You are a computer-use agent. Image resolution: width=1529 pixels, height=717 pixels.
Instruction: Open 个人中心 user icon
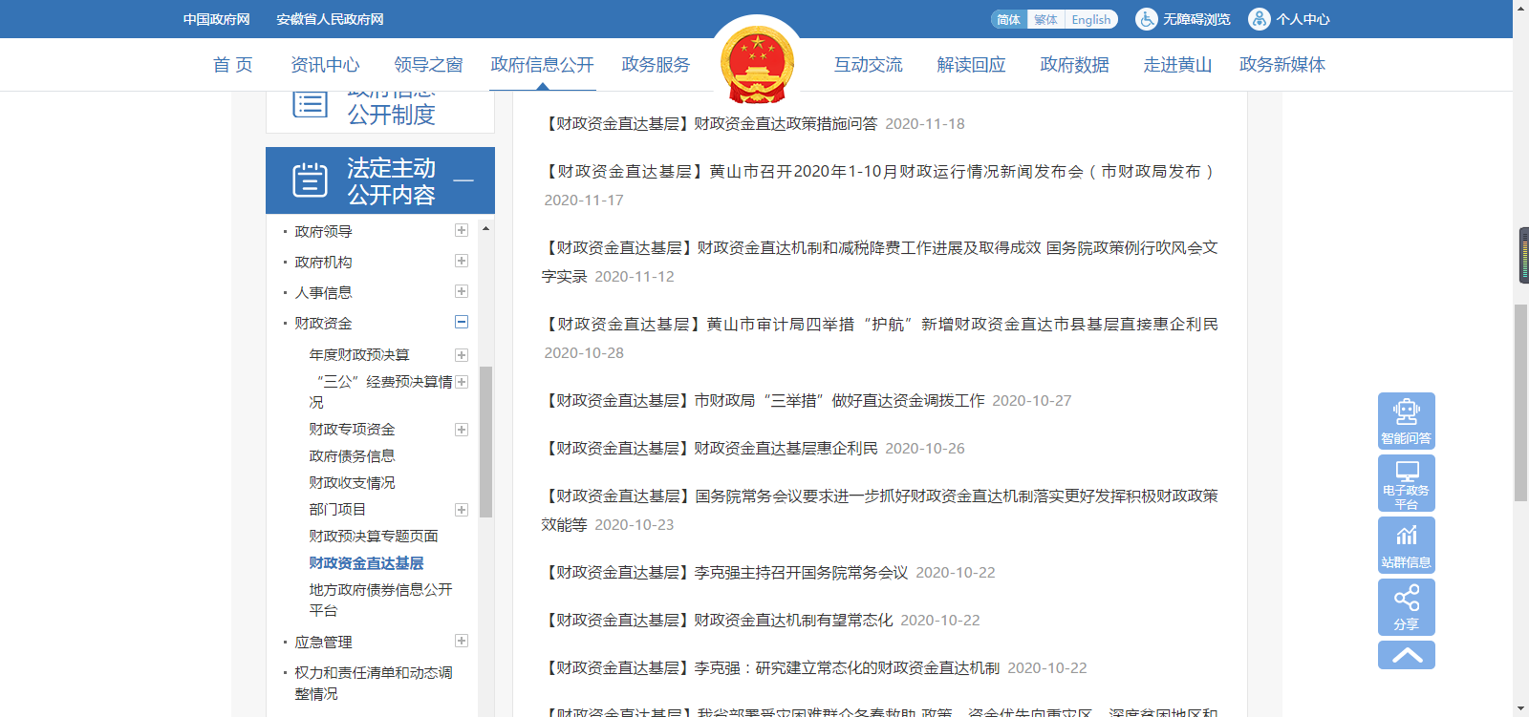1260,19
